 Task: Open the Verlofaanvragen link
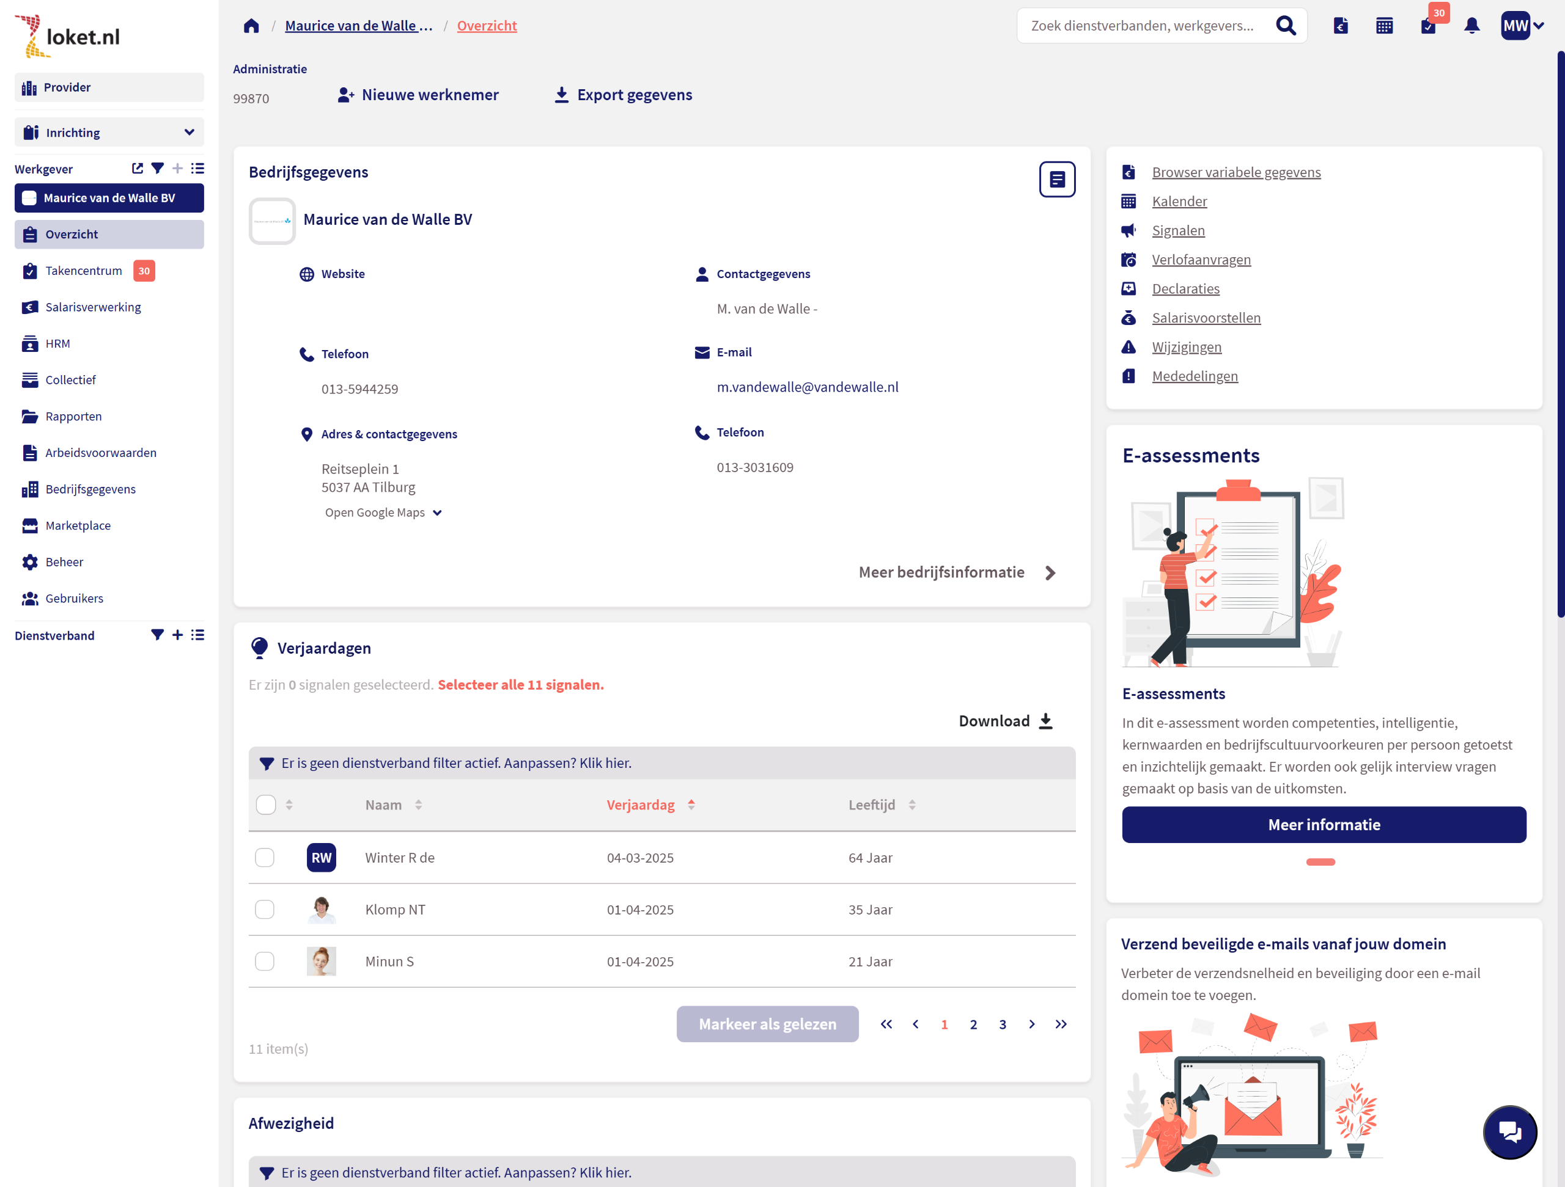[x=1201, y=260]
